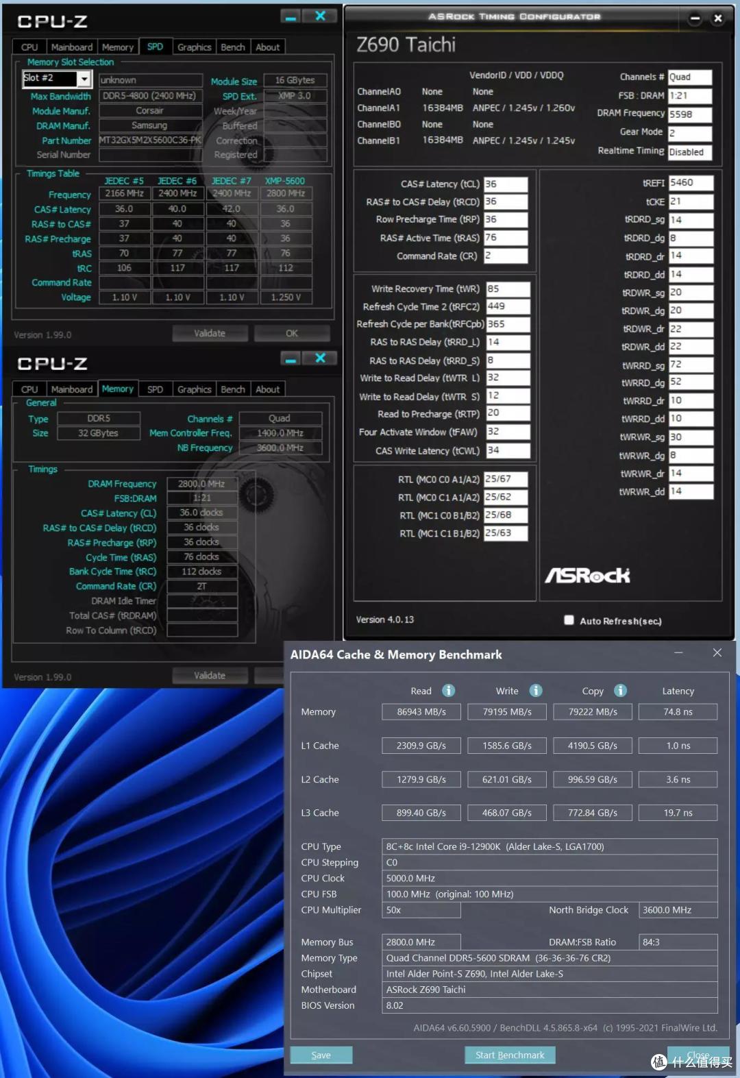The width and height of the screenshot is (740, 1078).
Task: Click CPU Type field with i9-12900K
Action: 550,846
